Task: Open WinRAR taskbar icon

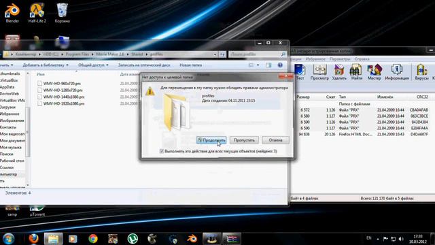Action: pos(232,239)
